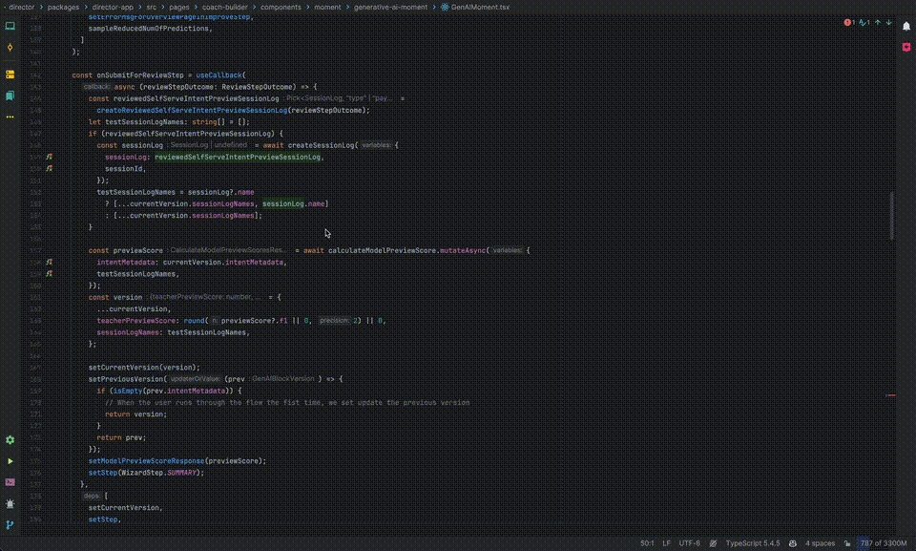Click the teacherPreviewScore property
Viewport: 916px width, 551px height.
(135, 321)
